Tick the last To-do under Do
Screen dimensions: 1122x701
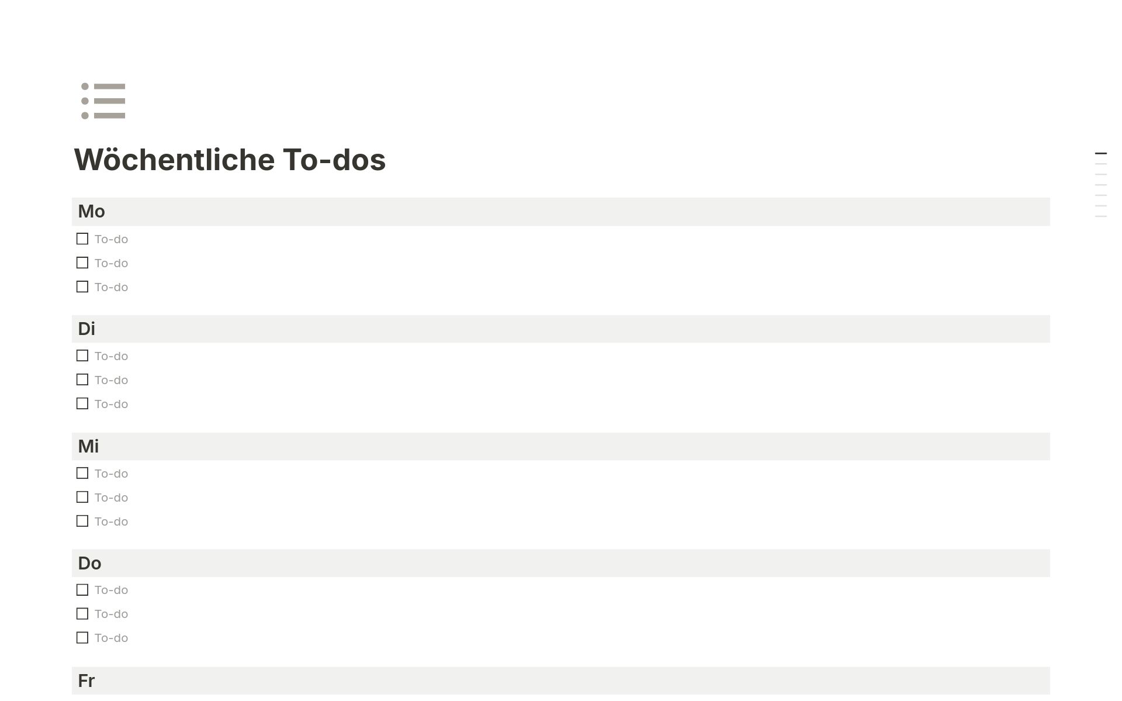point(82,638)
